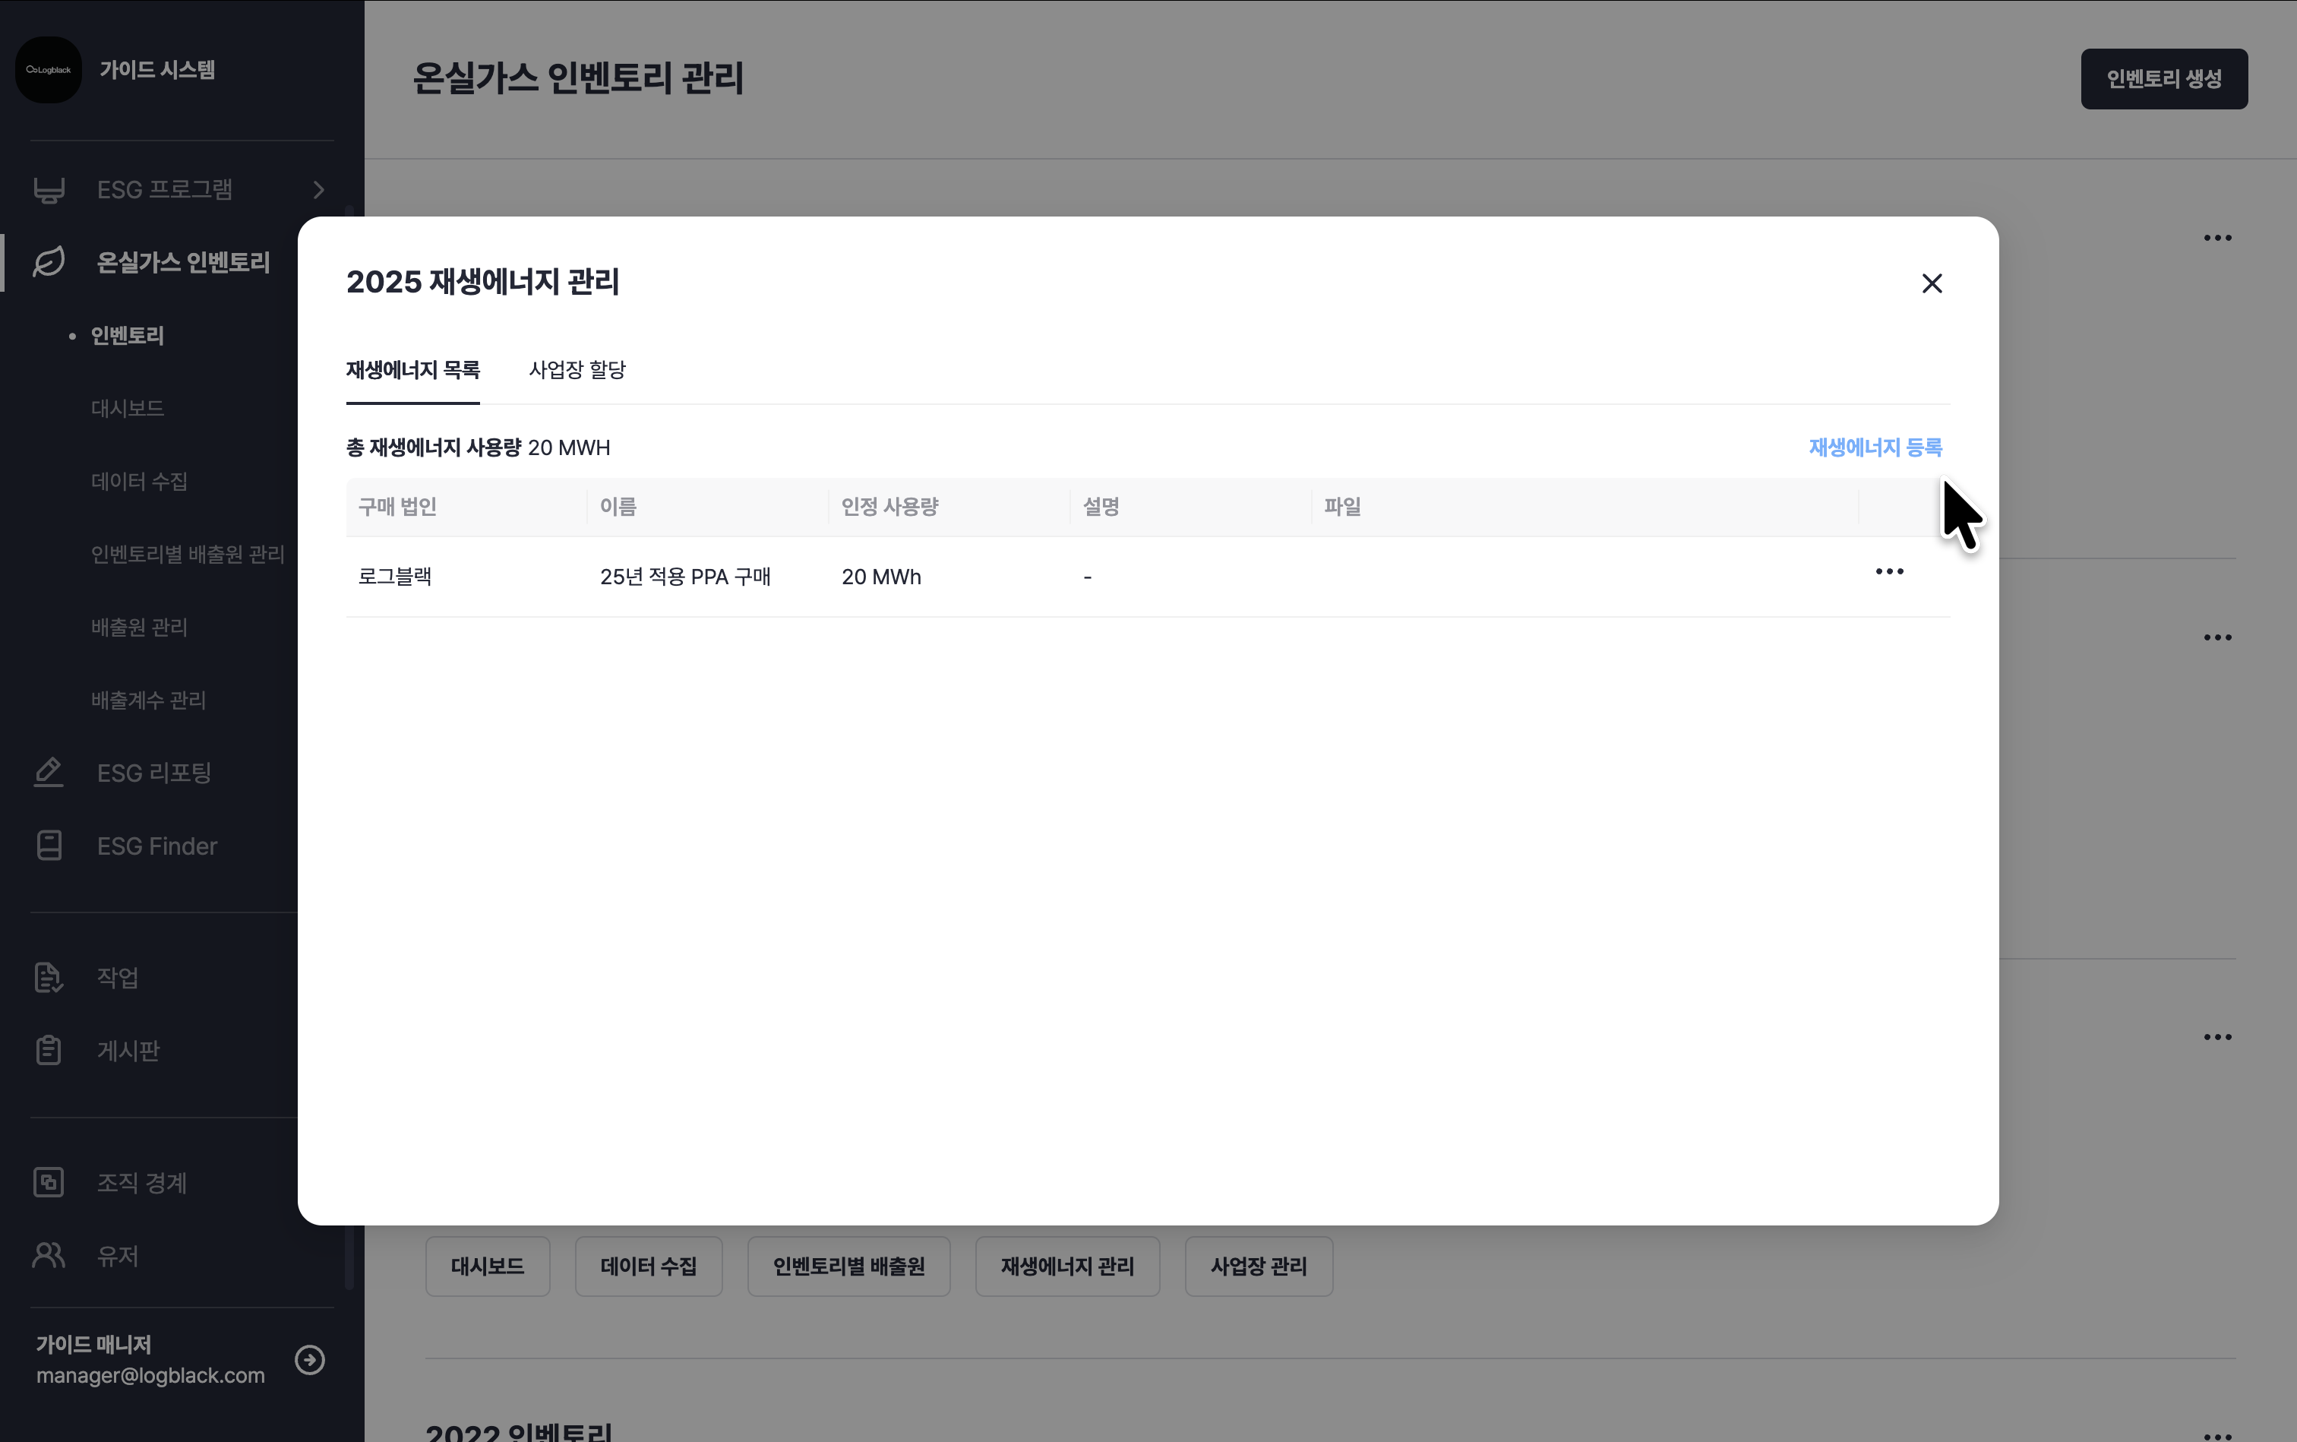Image resolution: width=2297 pixels, height=1442 pixels.
Task: Open the 로그블랙 row's three-dot menu
Action: pos(1889,572)
